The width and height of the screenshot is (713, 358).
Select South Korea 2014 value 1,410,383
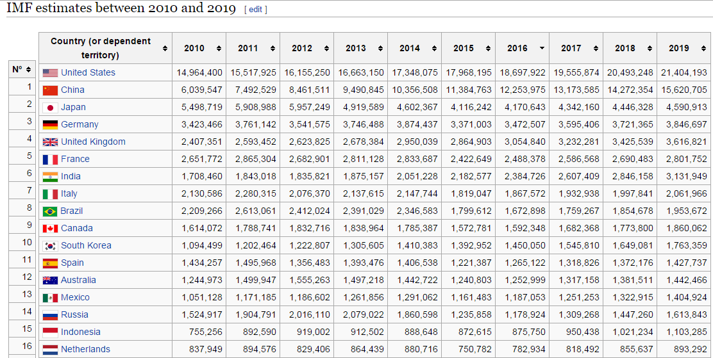pos(417,245)
